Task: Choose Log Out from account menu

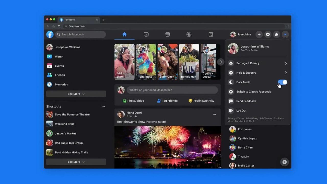Action: 241,111
